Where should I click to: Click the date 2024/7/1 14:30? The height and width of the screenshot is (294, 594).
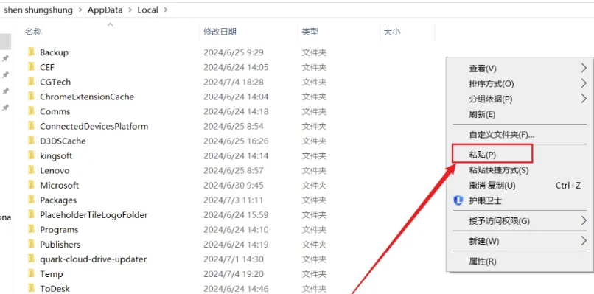[234, 259]
